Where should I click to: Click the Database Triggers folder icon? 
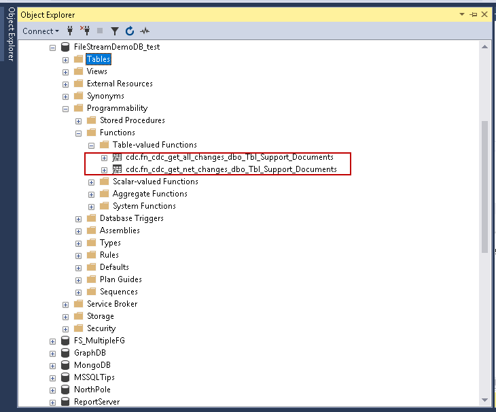(92, 218)
